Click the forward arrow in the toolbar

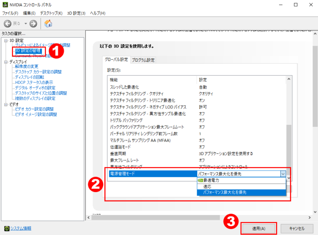click(33, 24)
